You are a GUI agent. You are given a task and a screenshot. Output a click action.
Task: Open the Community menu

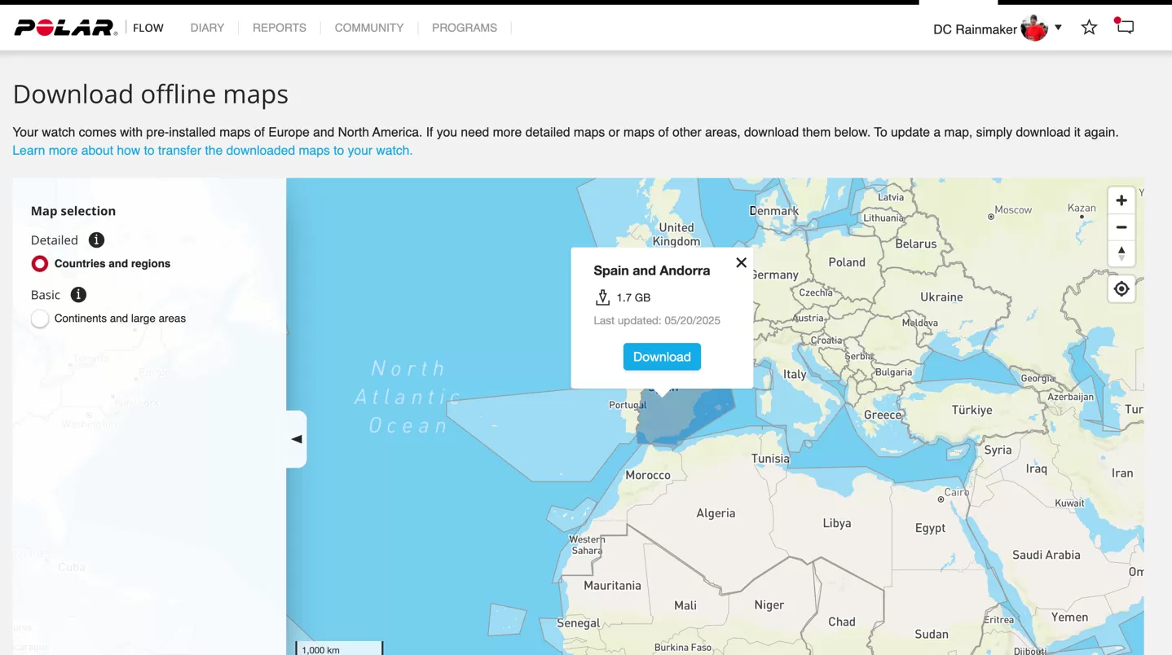[x=368, y=28]
